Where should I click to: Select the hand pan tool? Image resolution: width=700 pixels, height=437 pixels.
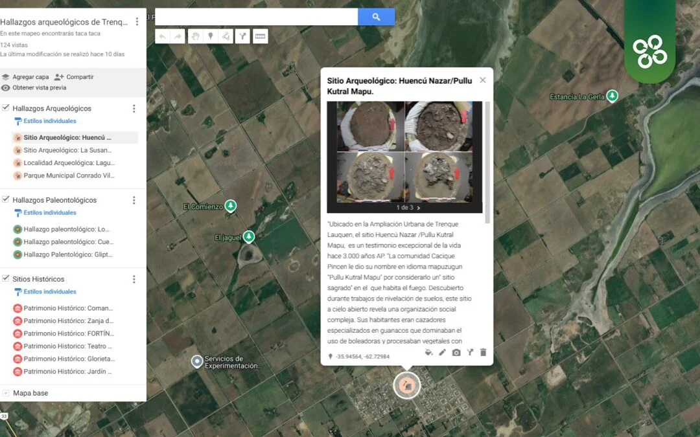click(195, 36)
